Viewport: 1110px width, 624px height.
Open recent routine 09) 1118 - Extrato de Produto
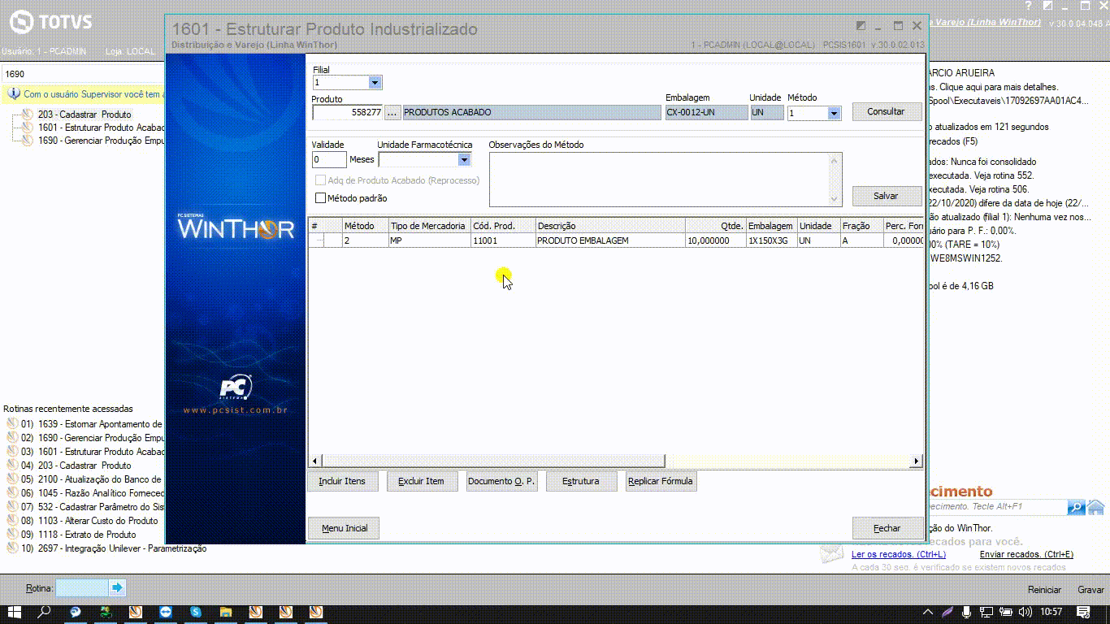pos(78,535)
